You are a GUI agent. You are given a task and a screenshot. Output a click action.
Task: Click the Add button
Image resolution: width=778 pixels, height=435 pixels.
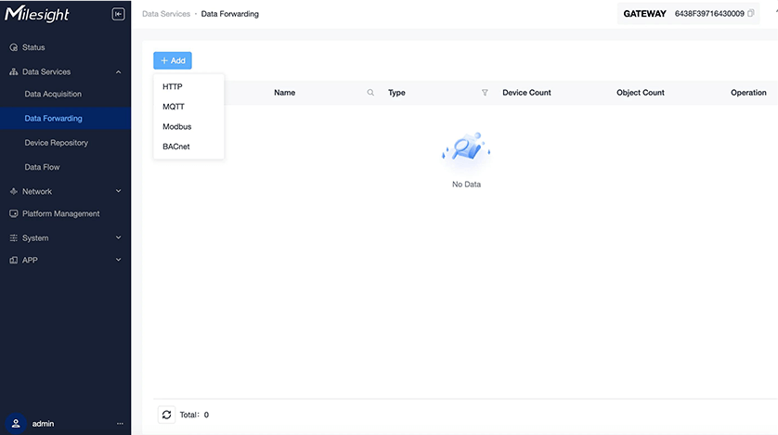pyautogui.click(x=173, y=60)
